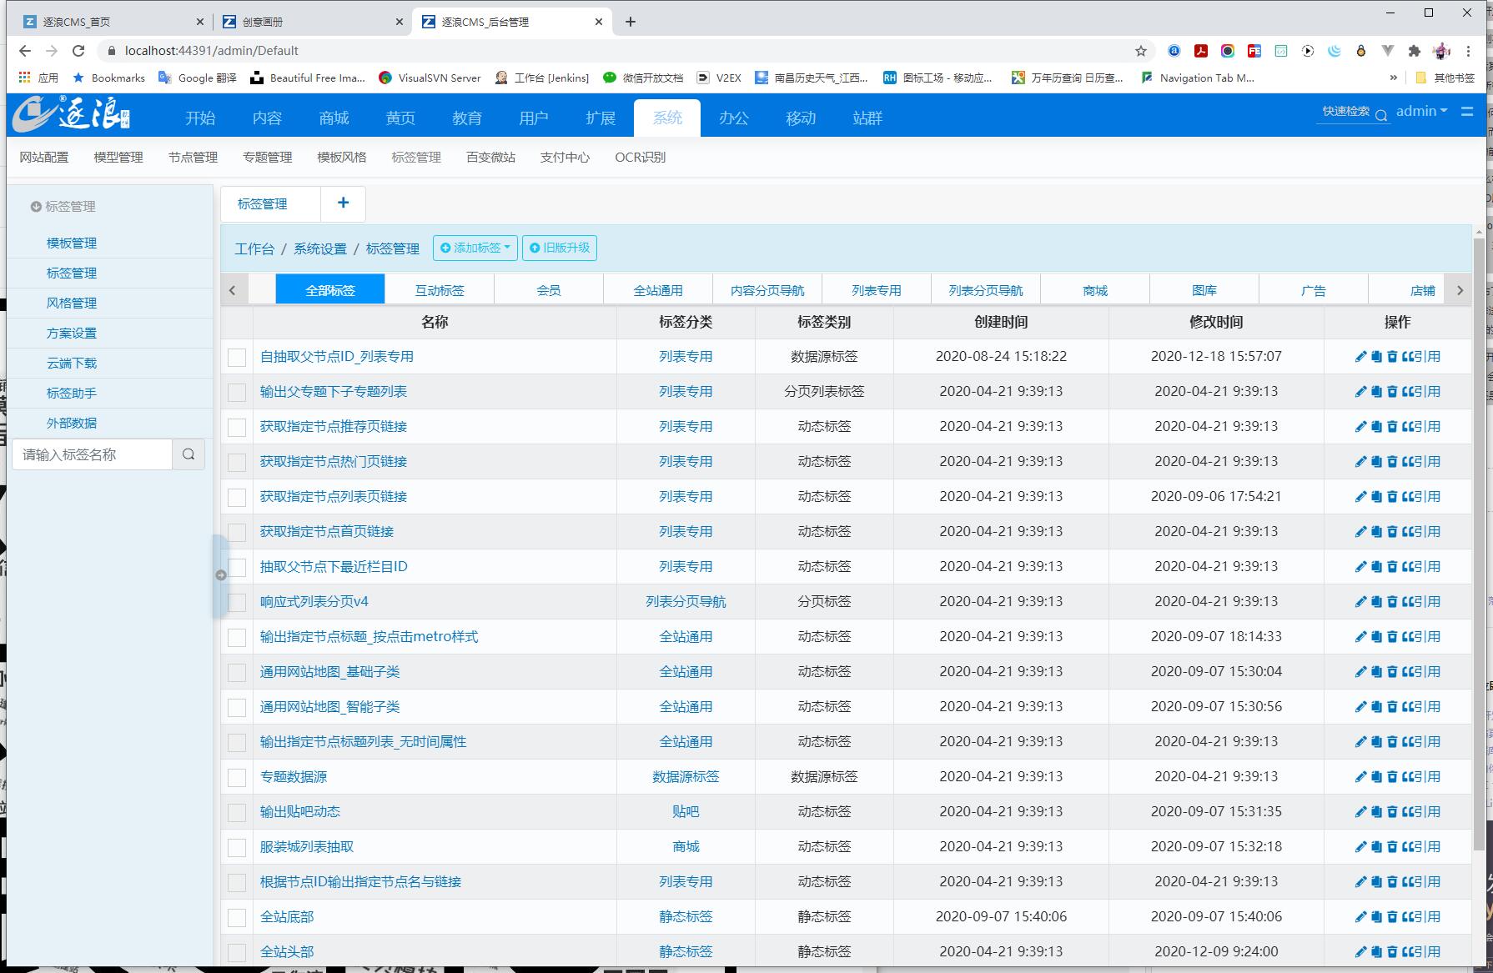Screen dimensions: 1493x973
Task: Check the checkbox for 获取指定节点首页链接 row
Action: [x=237, y=531]
